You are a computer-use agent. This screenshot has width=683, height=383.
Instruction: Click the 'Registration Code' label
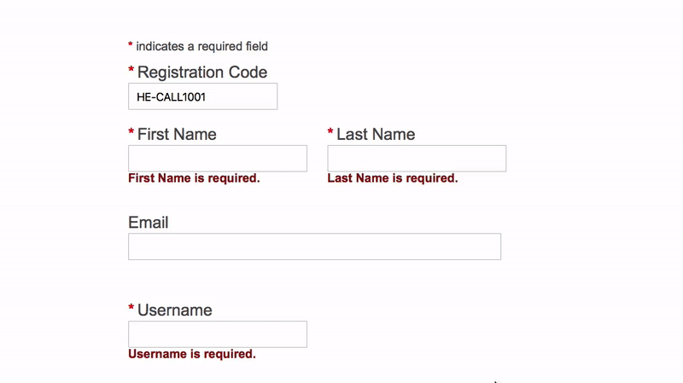click(x=202, y=73)
